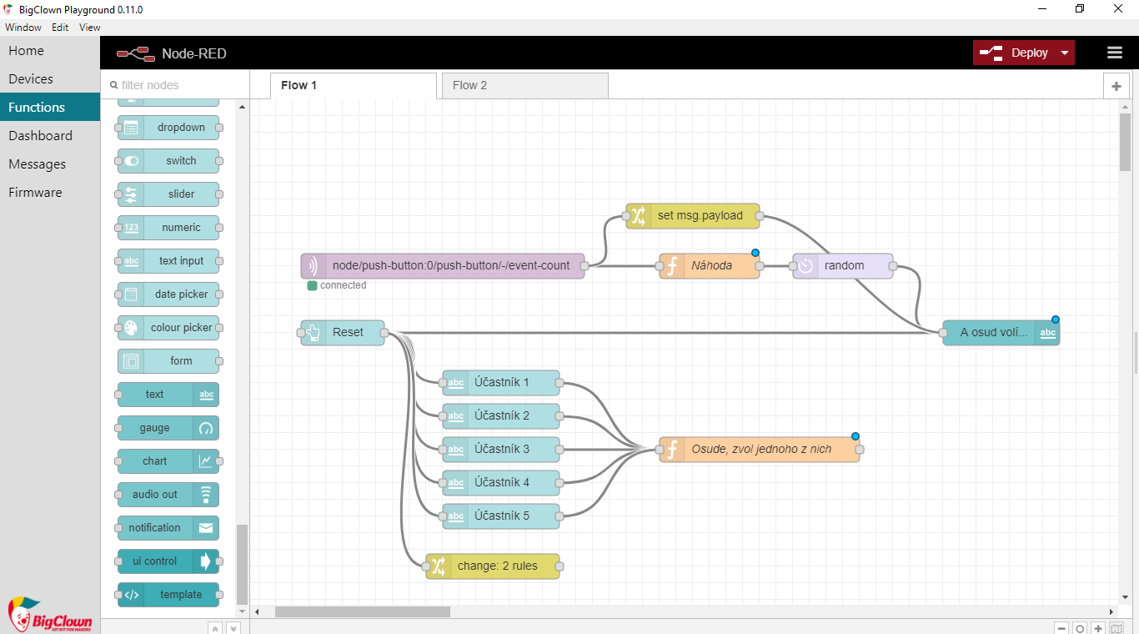Open the Window menu

click(x=23, y=28)
